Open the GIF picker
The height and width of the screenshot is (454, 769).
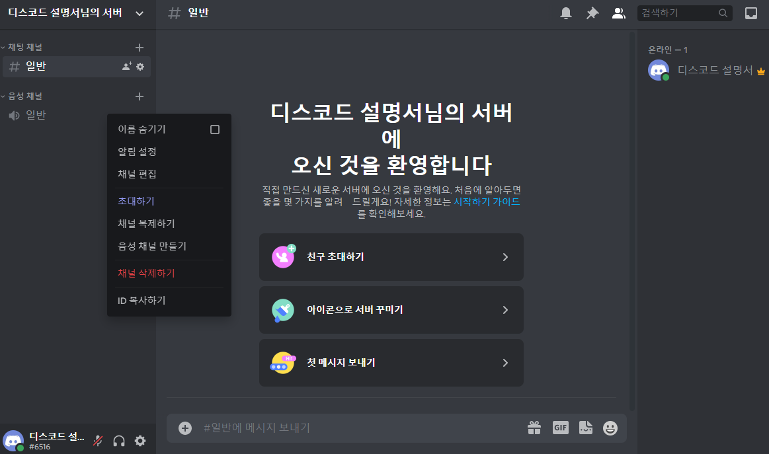coord(561,428)
